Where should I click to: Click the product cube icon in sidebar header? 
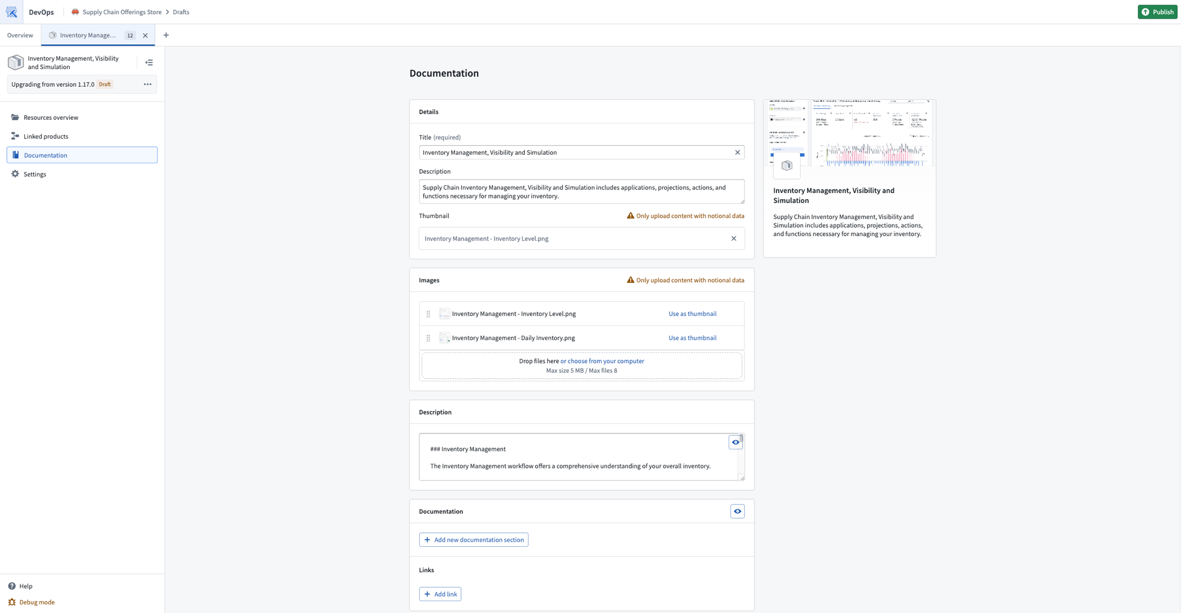coord(16,63)
